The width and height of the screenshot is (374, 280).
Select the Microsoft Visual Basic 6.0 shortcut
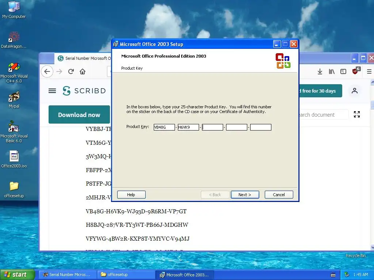click(x=14, y=132)
